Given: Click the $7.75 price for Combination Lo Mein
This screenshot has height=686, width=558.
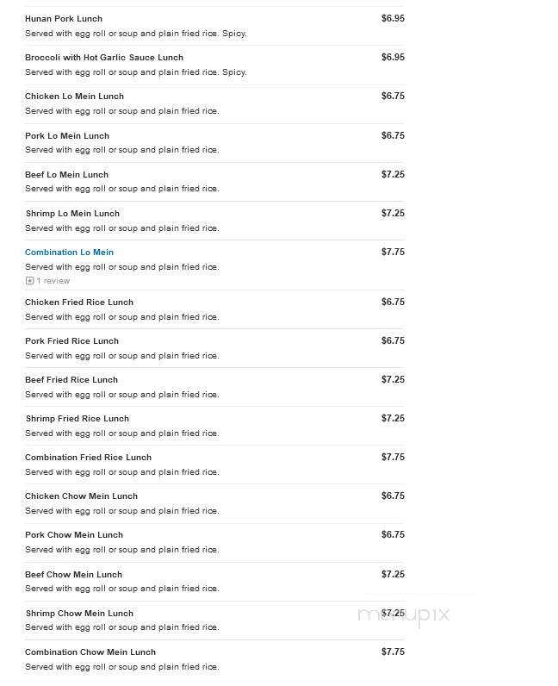Looking at the screenshot, I should tap(393, 252).
